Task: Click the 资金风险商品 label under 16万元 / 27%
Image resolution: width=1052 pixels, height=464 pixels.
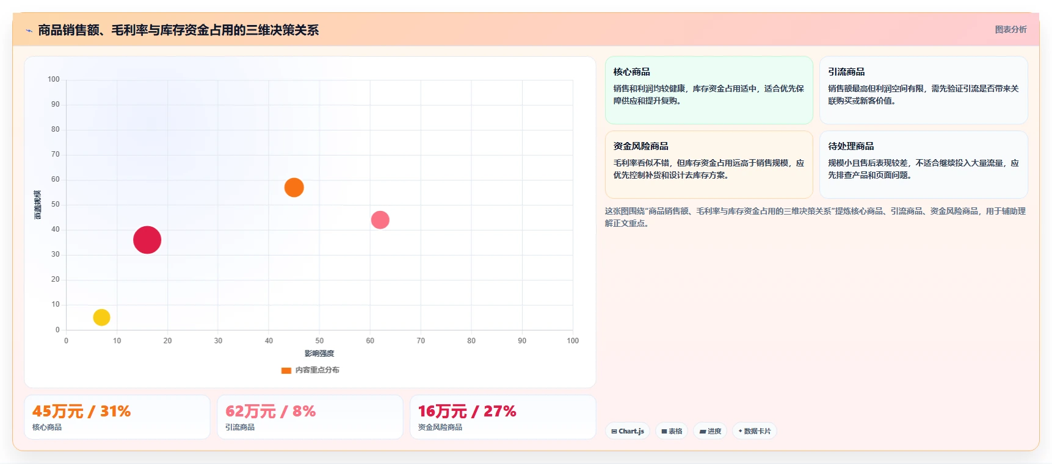Action: tap(440, 427)
